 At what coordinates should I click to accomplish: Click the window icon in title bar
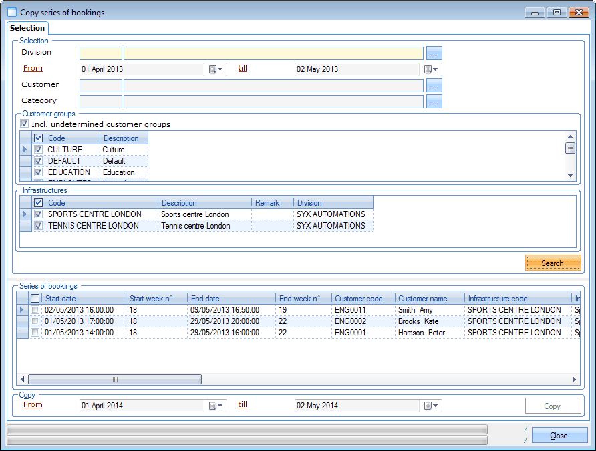click(11, 13)
